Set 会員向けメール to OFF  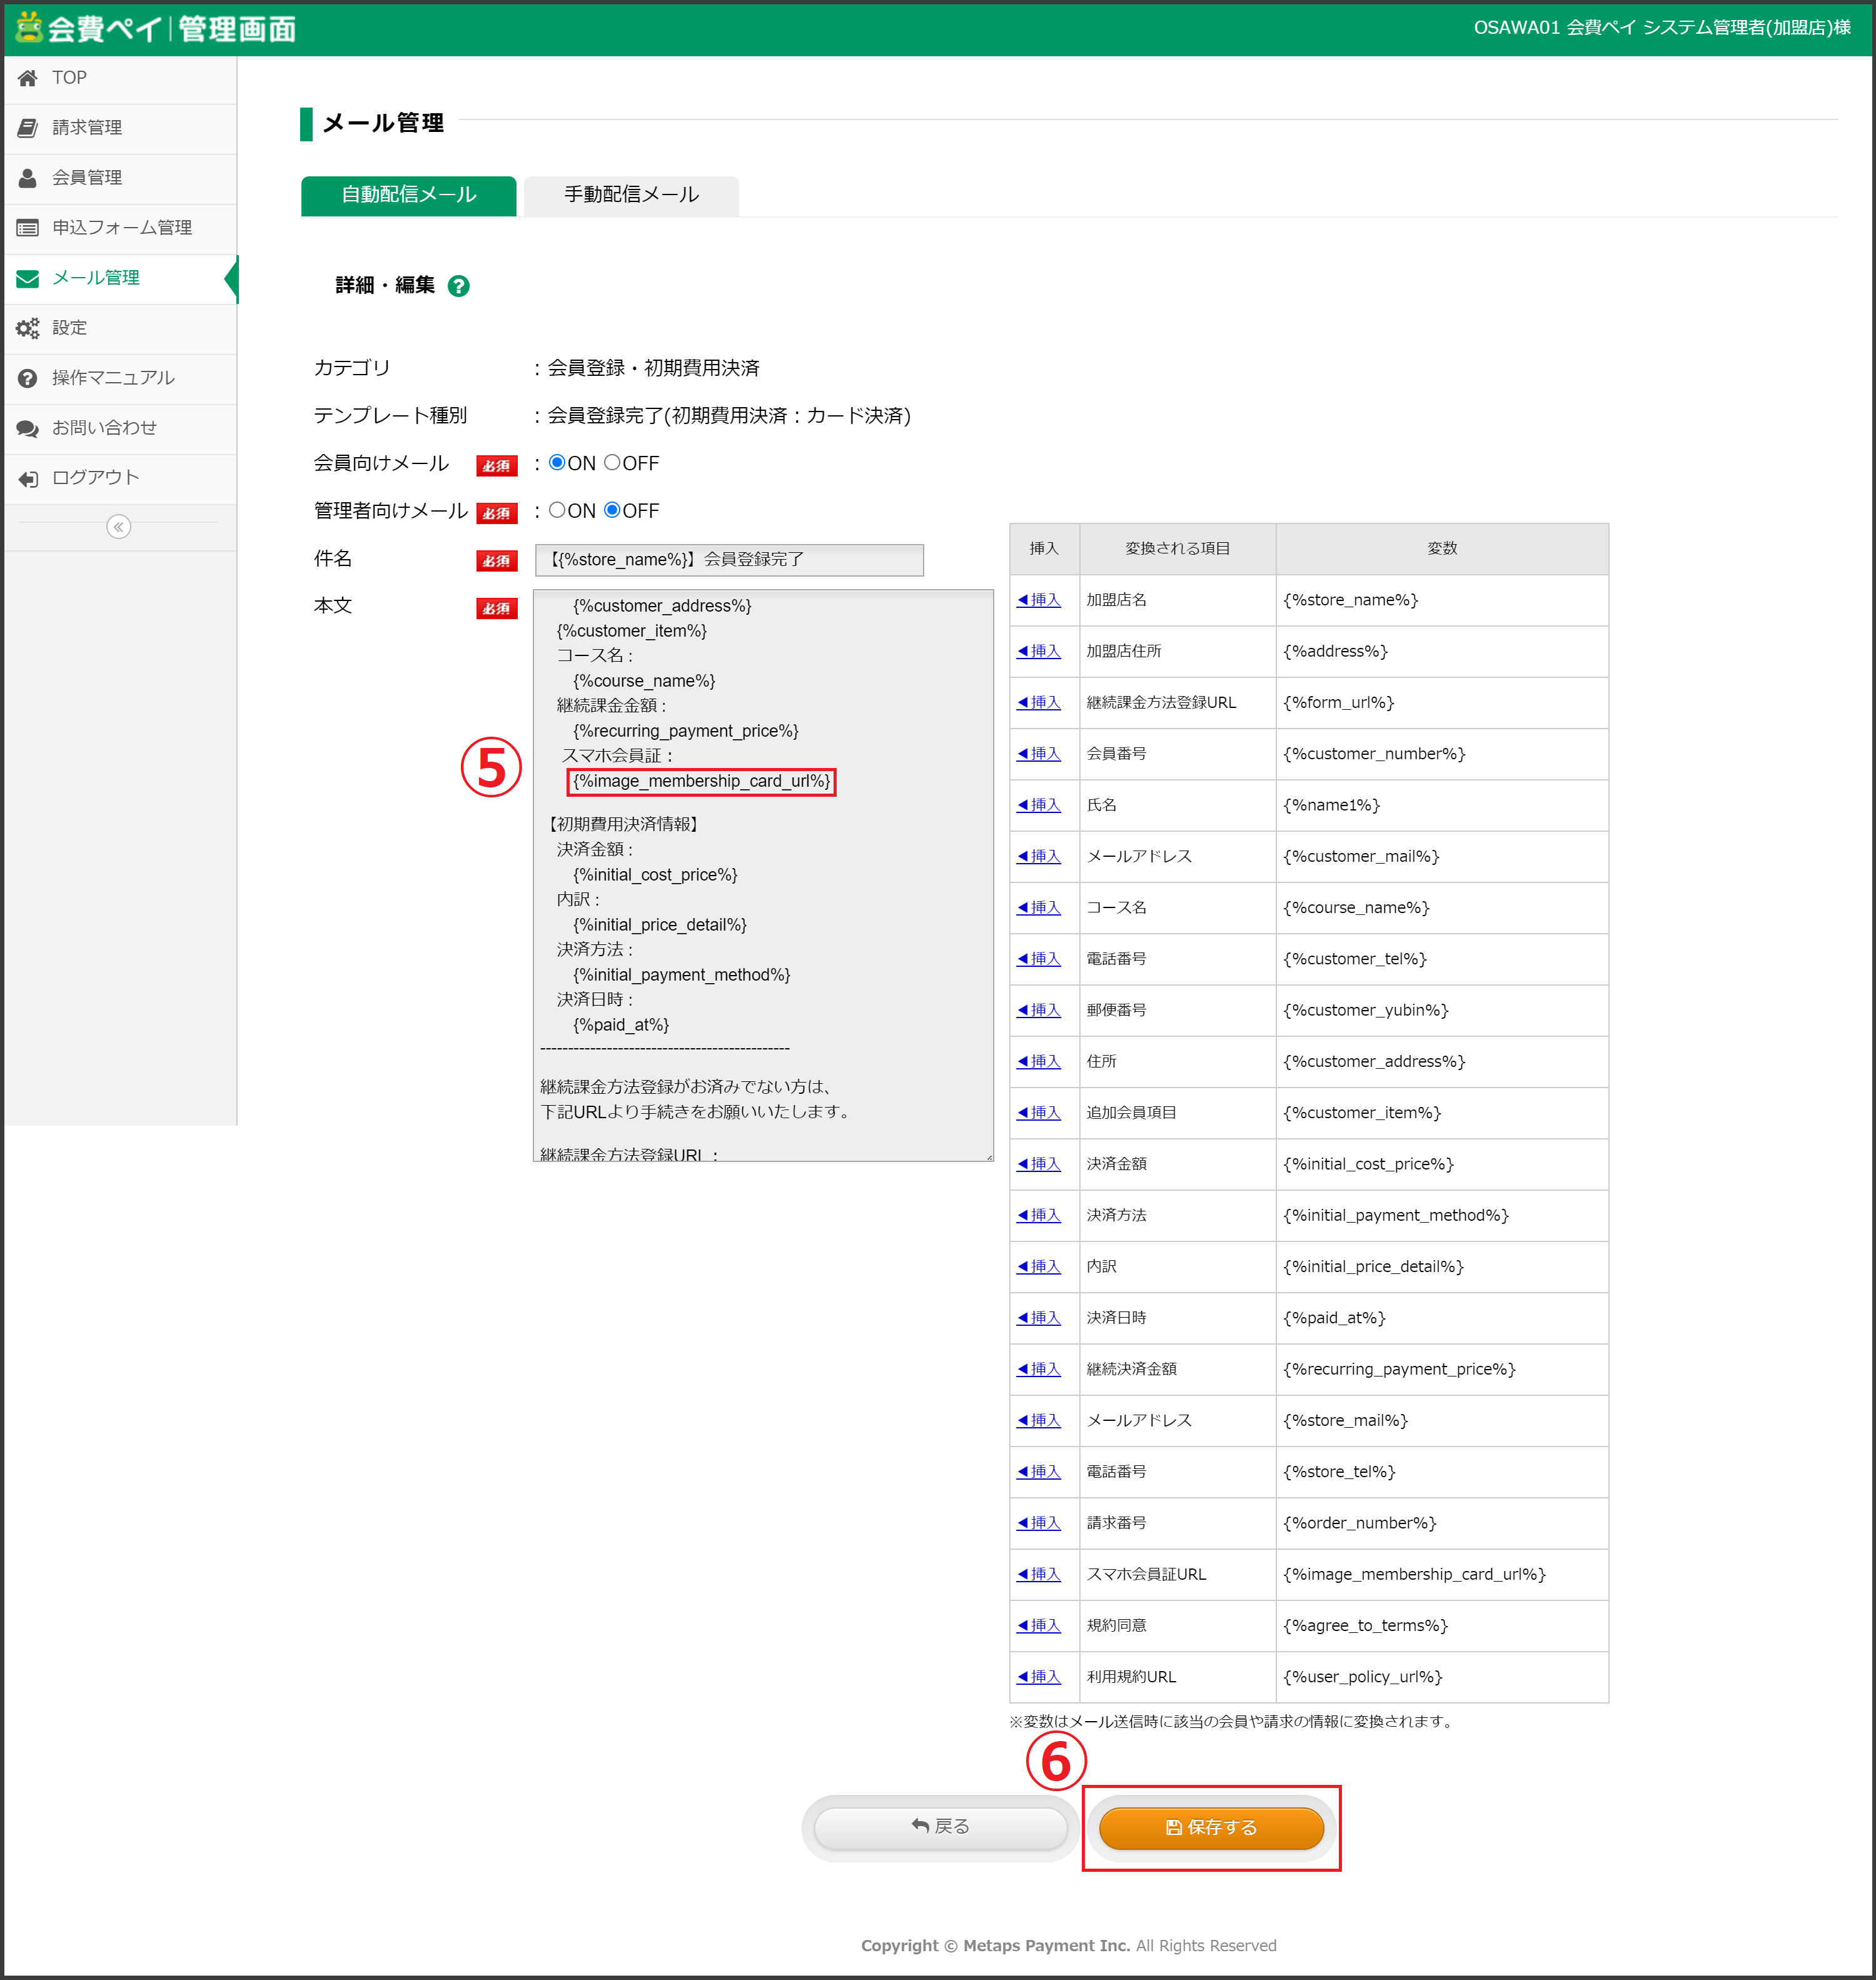[x=612, y=462]
